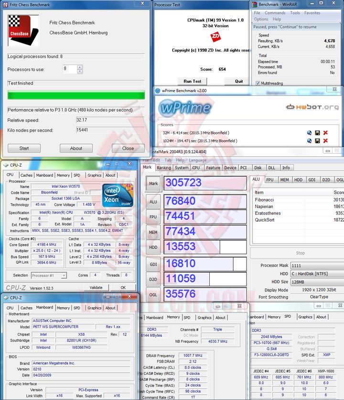Screen dimensions: 344x400
Task: Select the Fibonacci row in the ALU results list
Action: 299,200
